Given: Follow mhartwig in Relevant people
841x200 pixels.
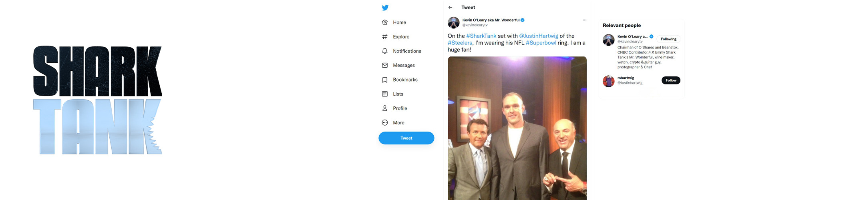Looking at the screenshot, I should tap(671, 80).
